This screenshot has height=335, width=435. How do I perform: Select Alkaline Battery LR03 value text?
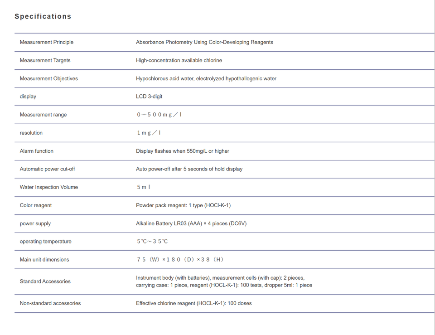(191, 223)
